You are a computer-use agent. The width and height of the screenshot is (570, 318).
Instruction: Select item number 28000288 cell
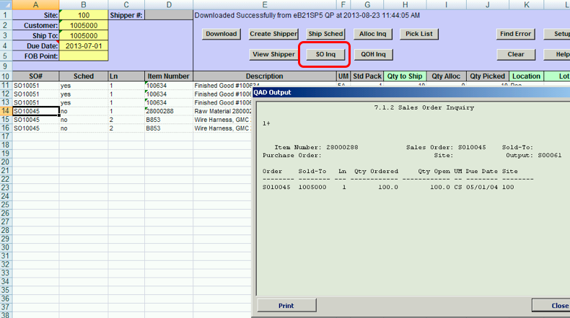pyautogui.click(x=169, y=111)
